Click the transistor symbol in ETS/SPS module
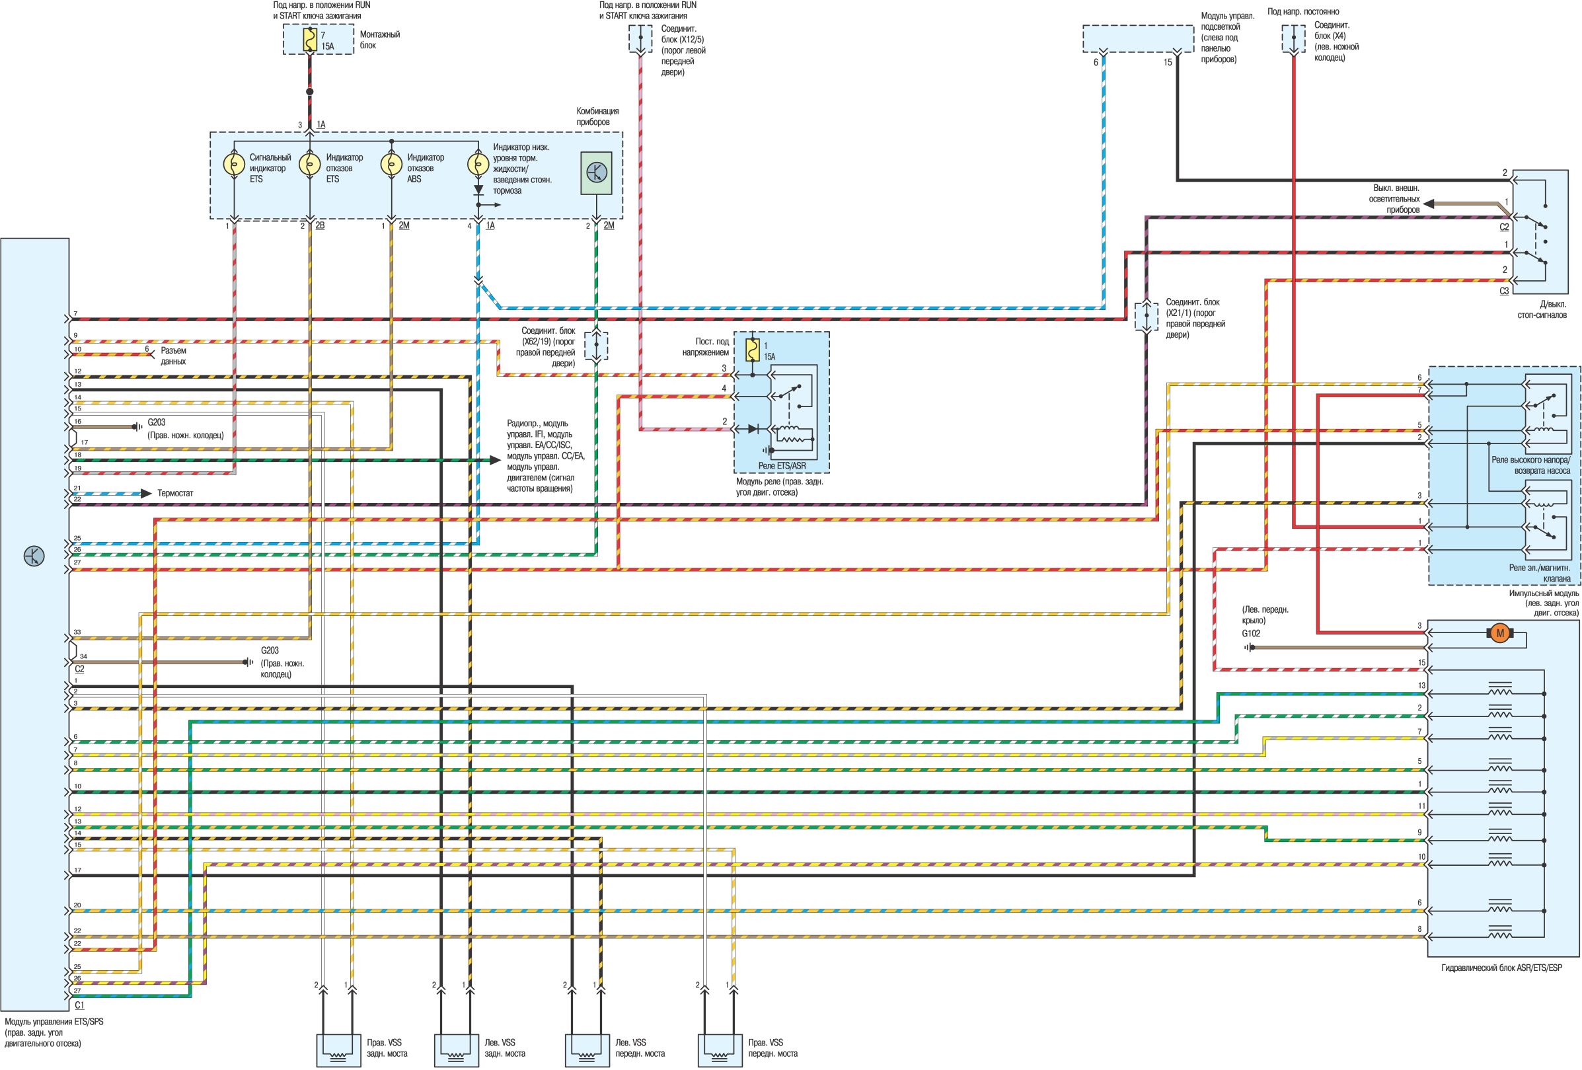This screenshot has height=1070, width=1582. click(x=33, y=556)
